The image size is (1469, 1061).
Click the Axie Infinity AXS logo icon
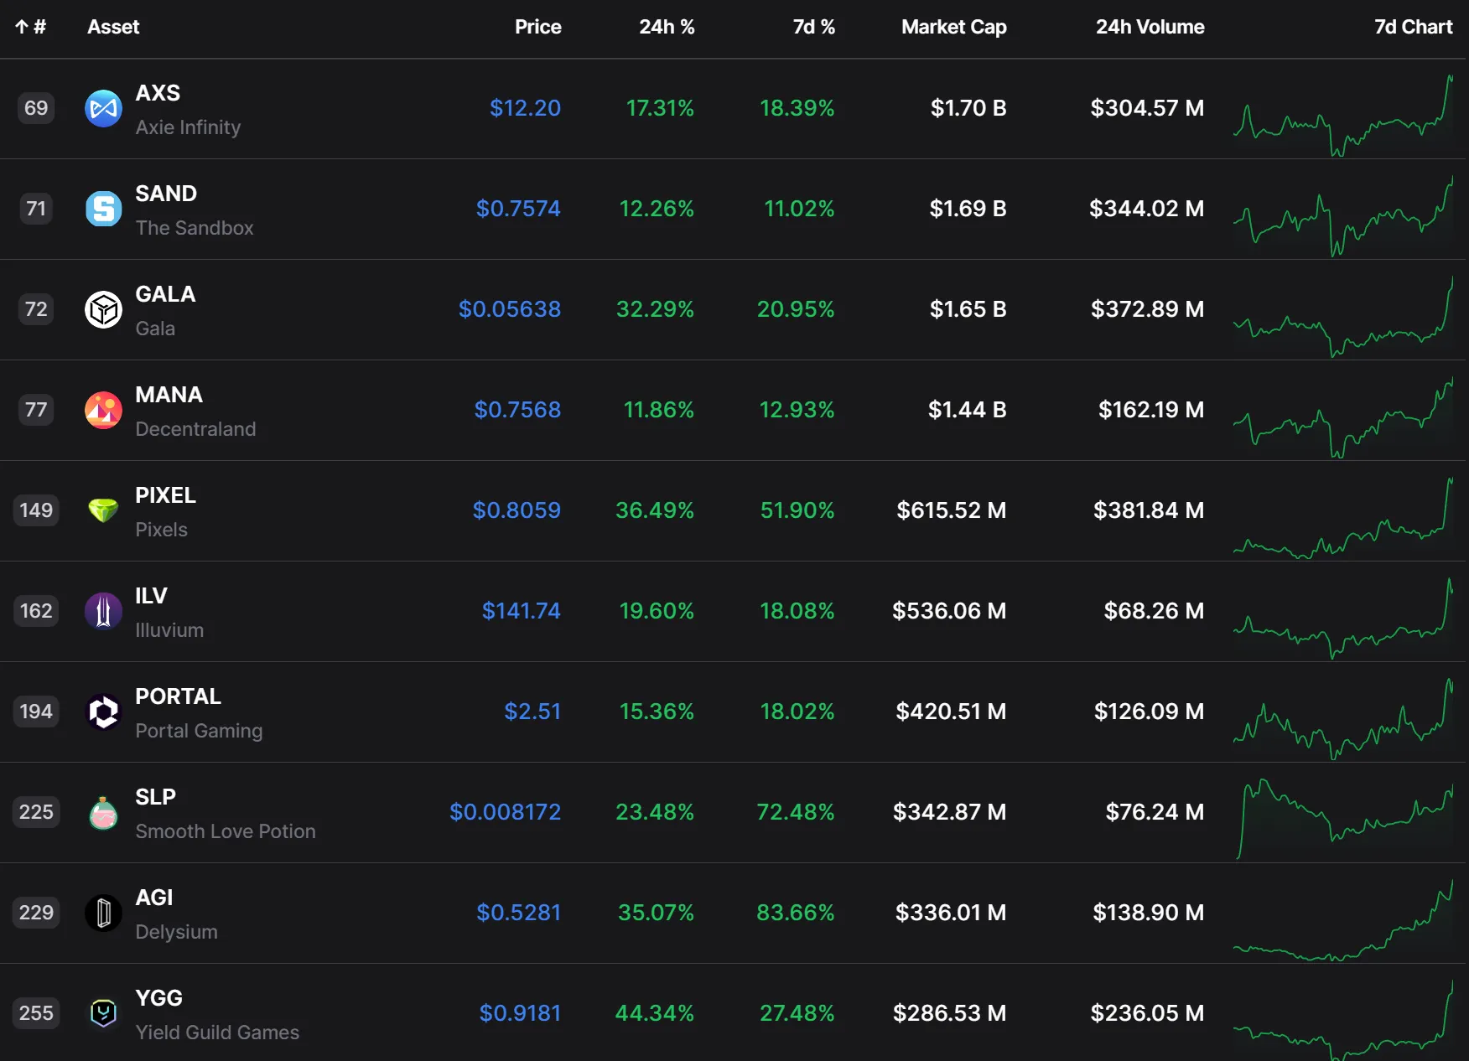[103, 108]
